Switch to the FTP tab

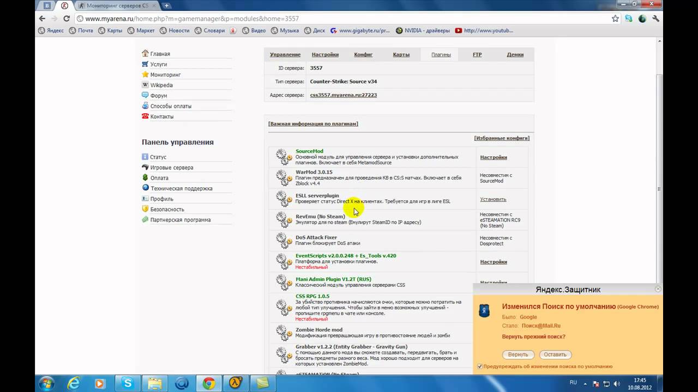click(477, 54)
